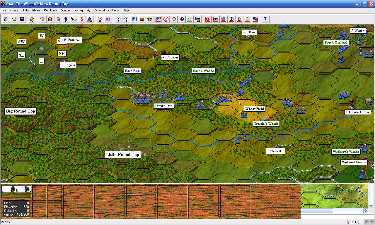Open the Special menu

(100, 10)
